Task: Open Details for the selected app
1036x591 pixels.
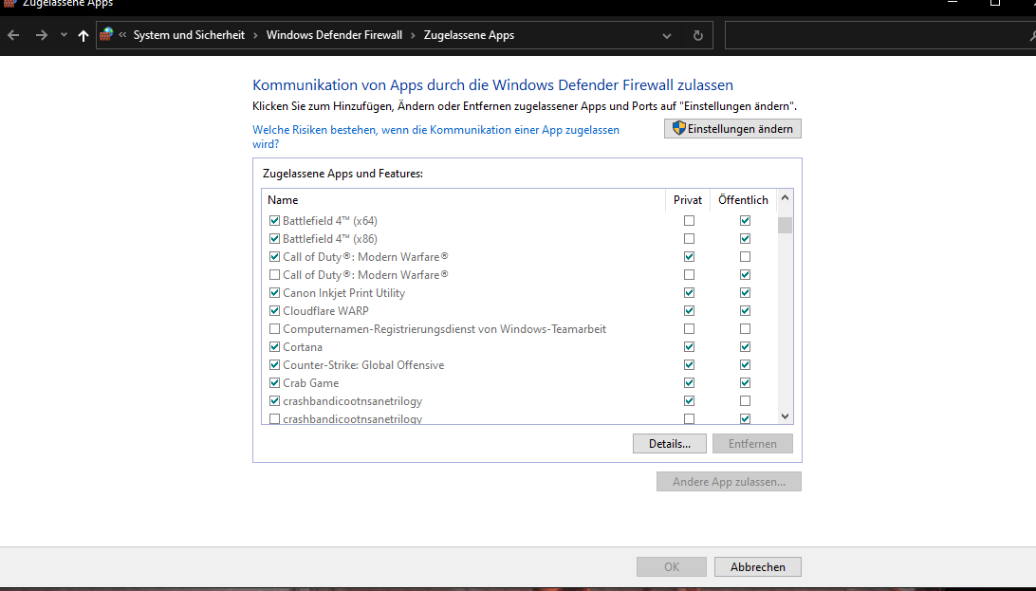Action: tap(669, 444)
